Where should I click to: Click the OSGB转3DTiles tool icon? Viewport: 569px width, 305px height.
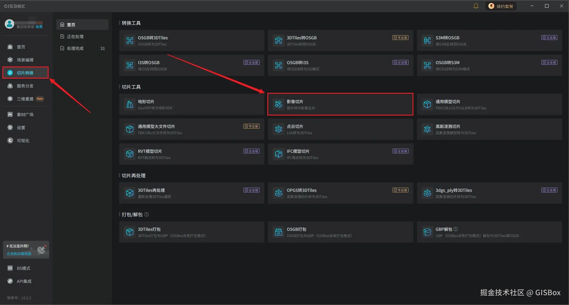[130, 40]
